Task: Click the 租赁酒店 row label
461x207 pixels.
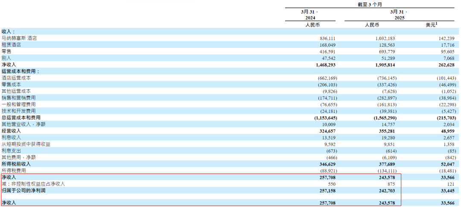Action: coord(11,45)
